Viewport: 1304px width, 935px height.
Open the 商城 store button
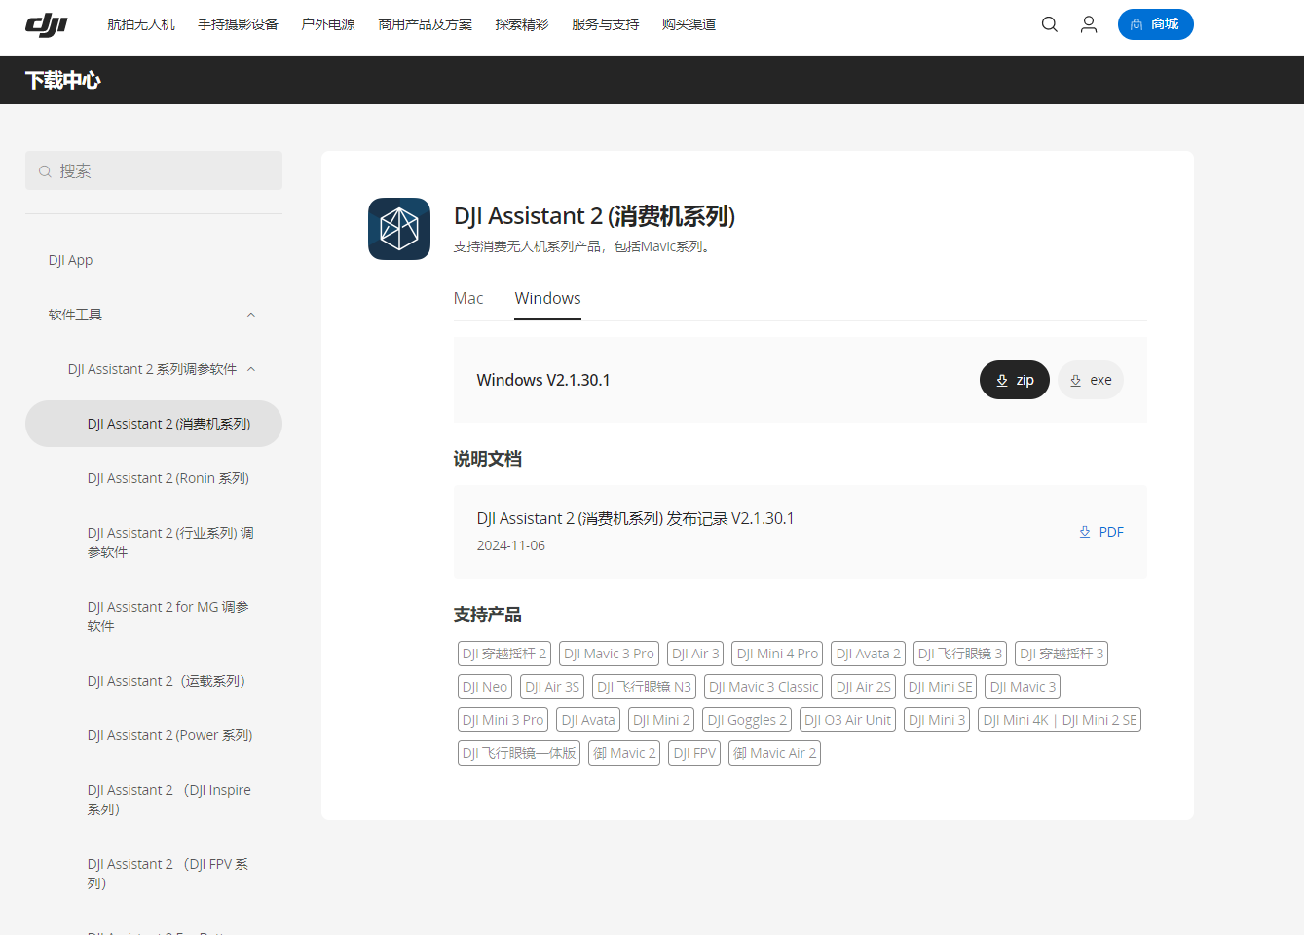click(1155, 24)
